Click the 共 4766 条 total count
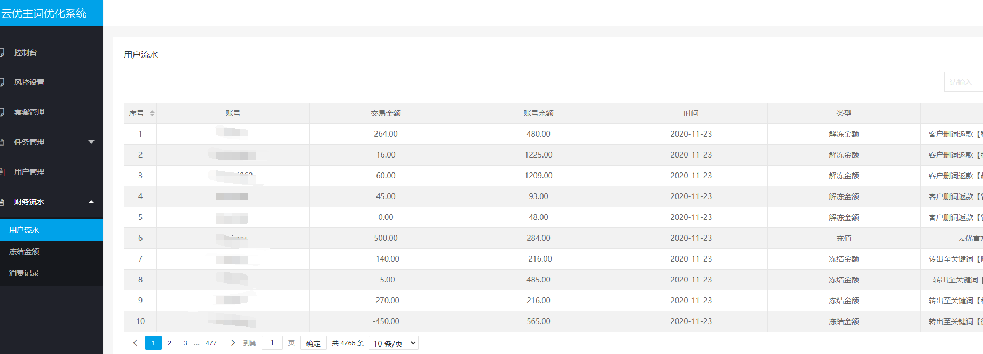Screen dimensions: 983x354 coord(348,343)
